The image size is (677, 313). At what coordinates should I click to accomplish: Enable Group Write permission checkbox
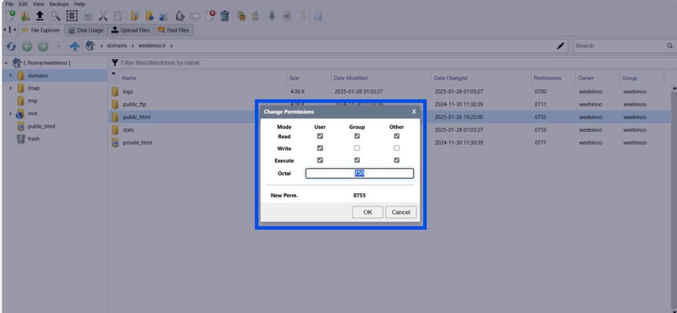[357, 148]
